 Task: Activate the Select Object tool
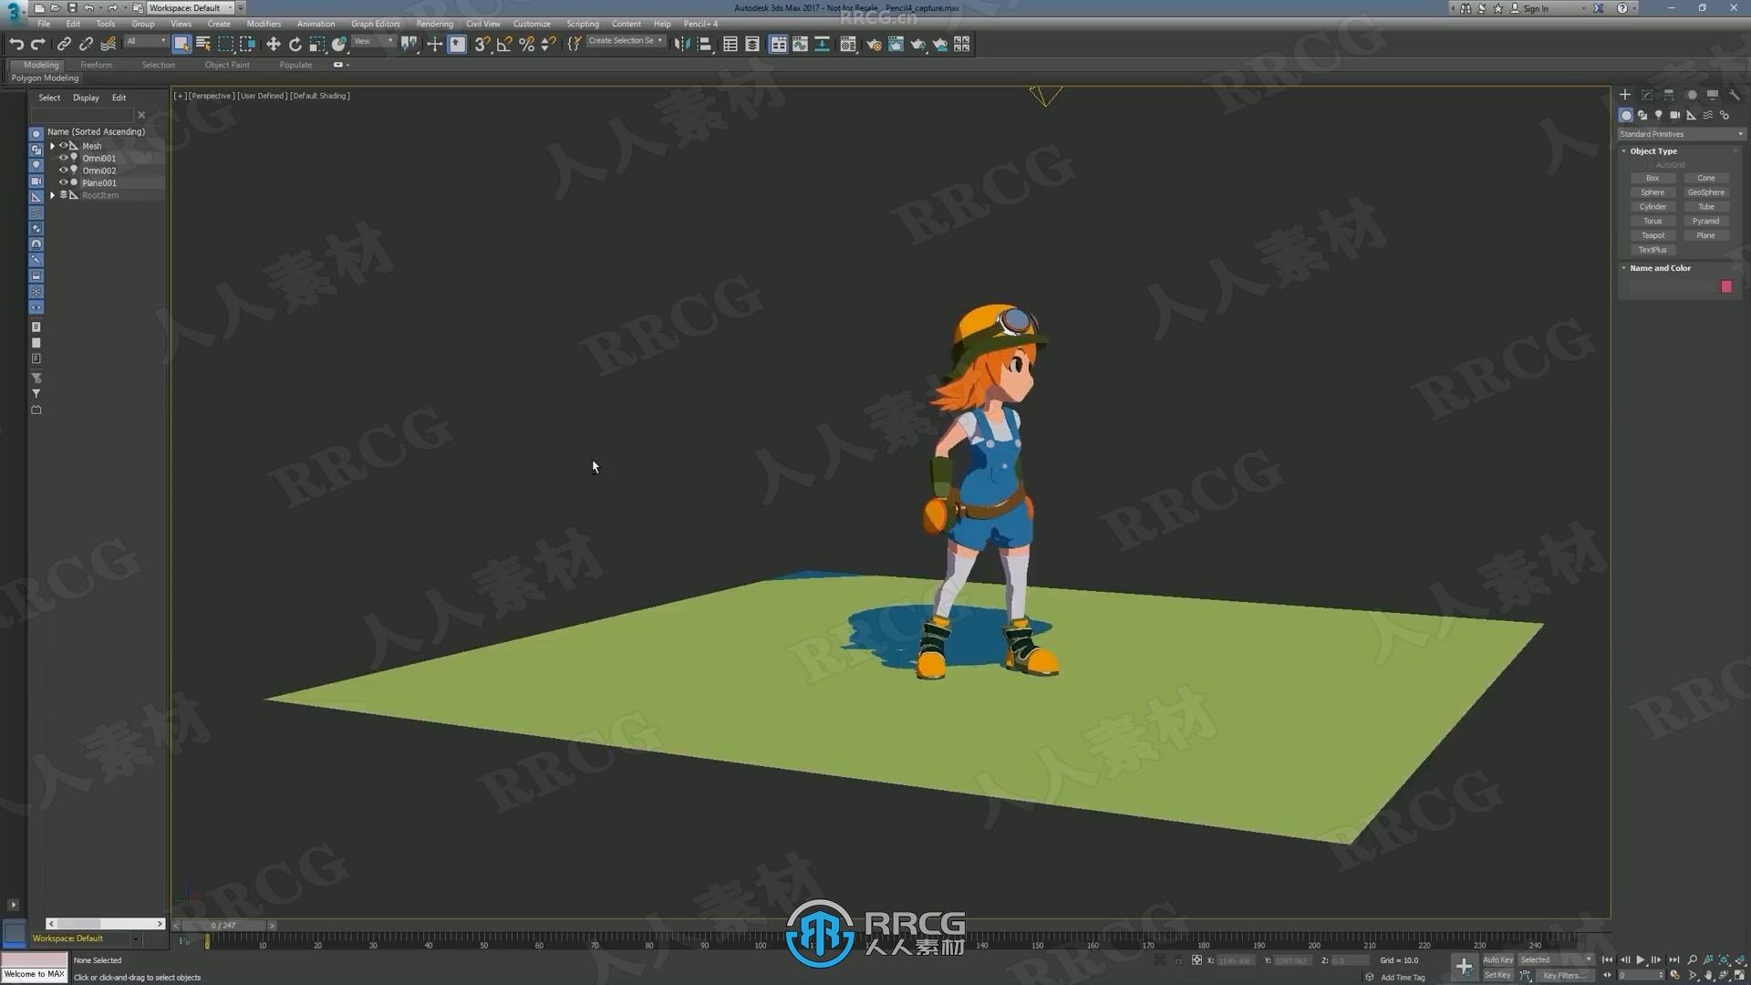click(x=181, y=44)
